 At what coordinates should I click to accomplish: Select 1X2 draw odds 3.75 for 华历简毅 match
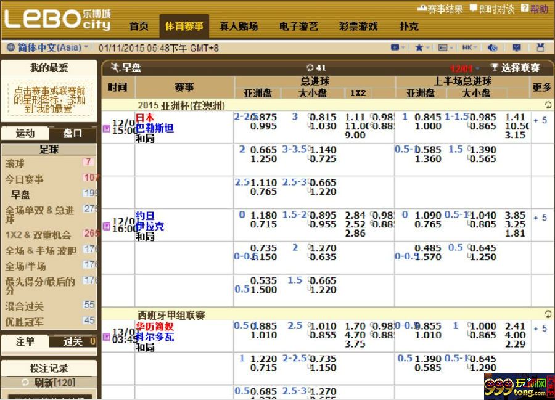(355, 344)
